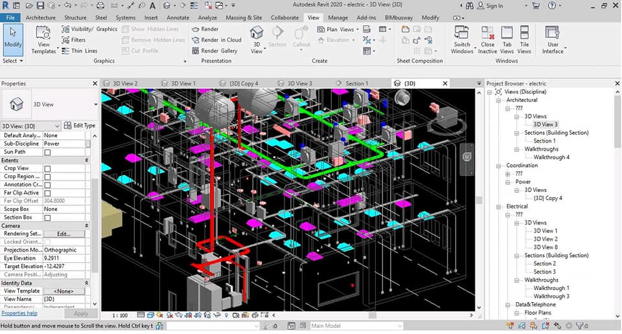
Task: Select the Text tool in quick access toolbar
Action: click(x=152, y=6)
